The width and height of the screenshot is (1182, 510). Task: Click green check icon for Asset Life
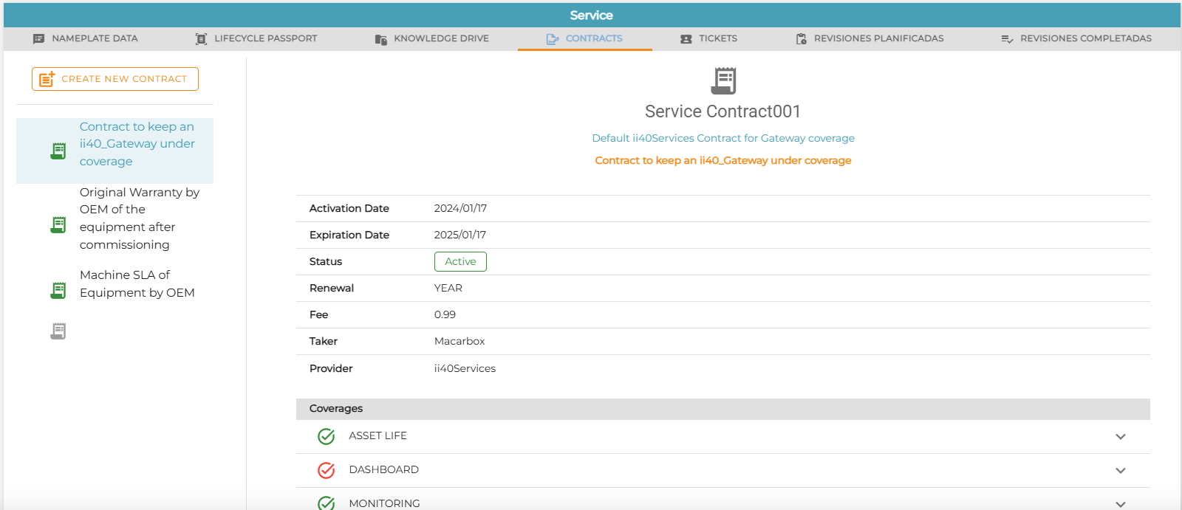[326, 436]
